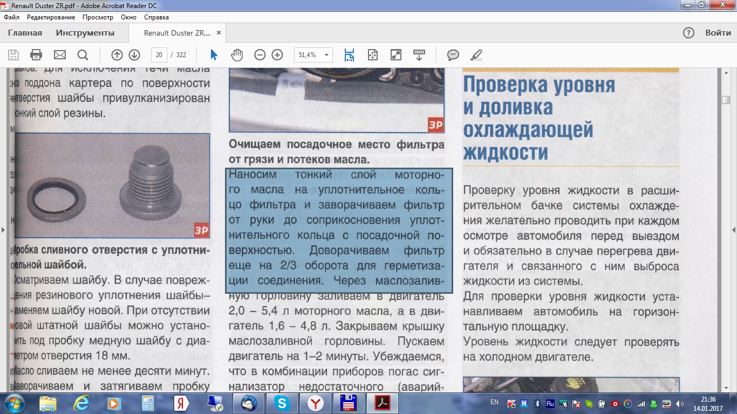This screenshot has height=414, width=737.
Task: Switch to full screen mode icon
Action: click(x=396, y=55)
